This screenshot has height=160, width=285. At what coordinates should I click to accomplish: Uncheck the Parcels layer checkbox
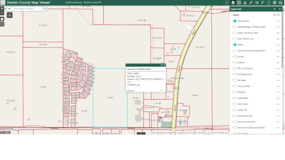(235, 44)
